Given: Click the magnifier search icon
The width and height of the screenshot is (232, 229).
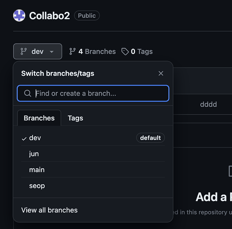Looking at the screenshot, I should point(28,93).
